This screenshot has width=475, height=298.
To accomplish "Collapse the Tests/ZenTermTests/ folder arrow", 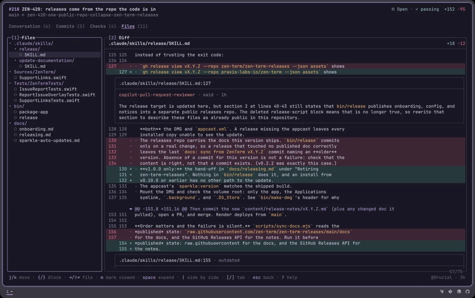I will tap(10, 83).
